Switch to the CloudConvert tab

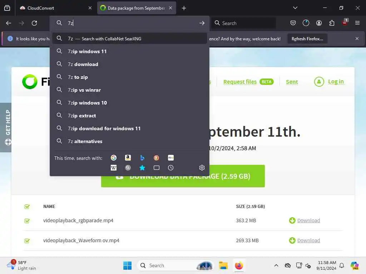(x=56, y=8)
